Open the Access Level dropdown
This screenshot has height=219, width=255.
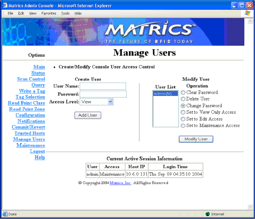97,102
